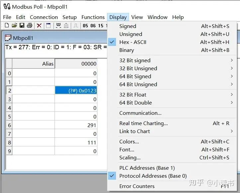Expand the 32 Bit Unsigned submenu

pos(172,69)
